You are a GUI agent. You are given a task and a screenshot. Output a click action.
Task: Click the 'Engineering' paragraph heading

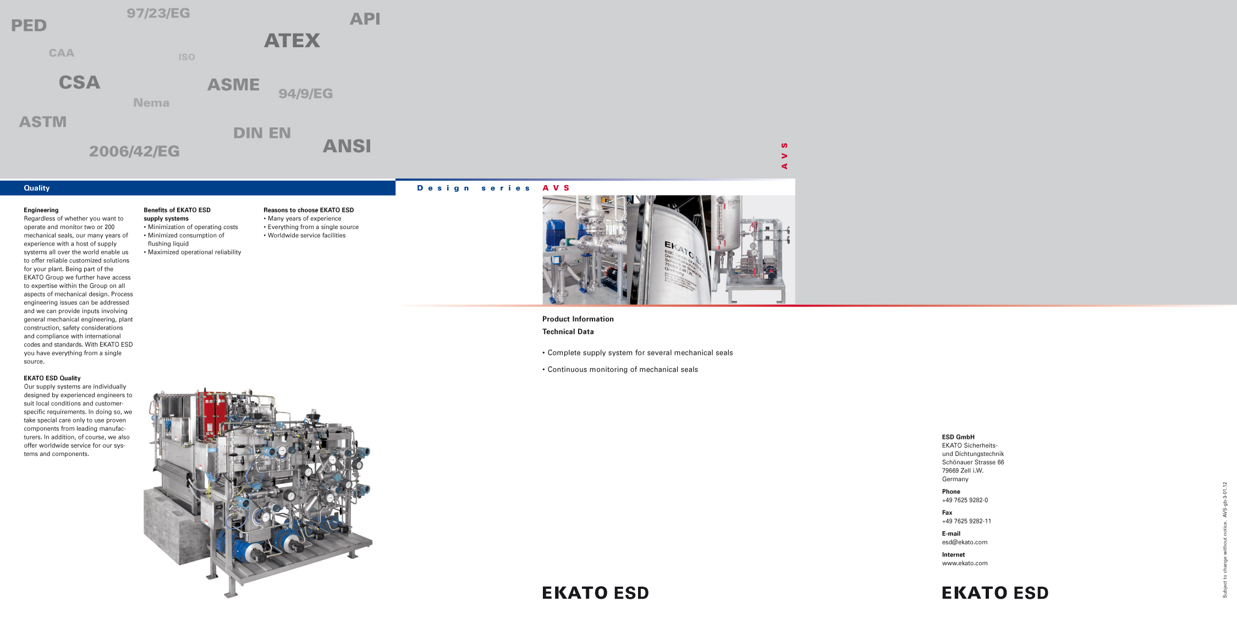tap(41, 210)
